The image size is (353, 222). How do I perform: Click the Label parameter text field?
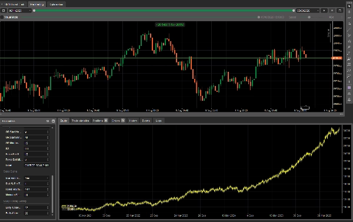[x=36, y=165]
